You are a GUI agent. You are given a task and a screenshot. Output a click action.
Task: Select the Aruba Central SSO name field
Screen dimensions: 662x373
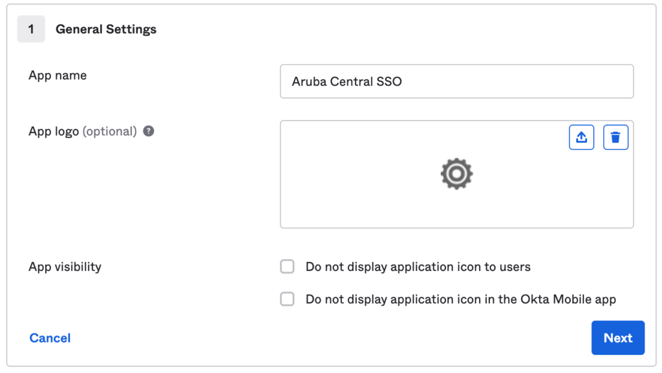(457, 81)
